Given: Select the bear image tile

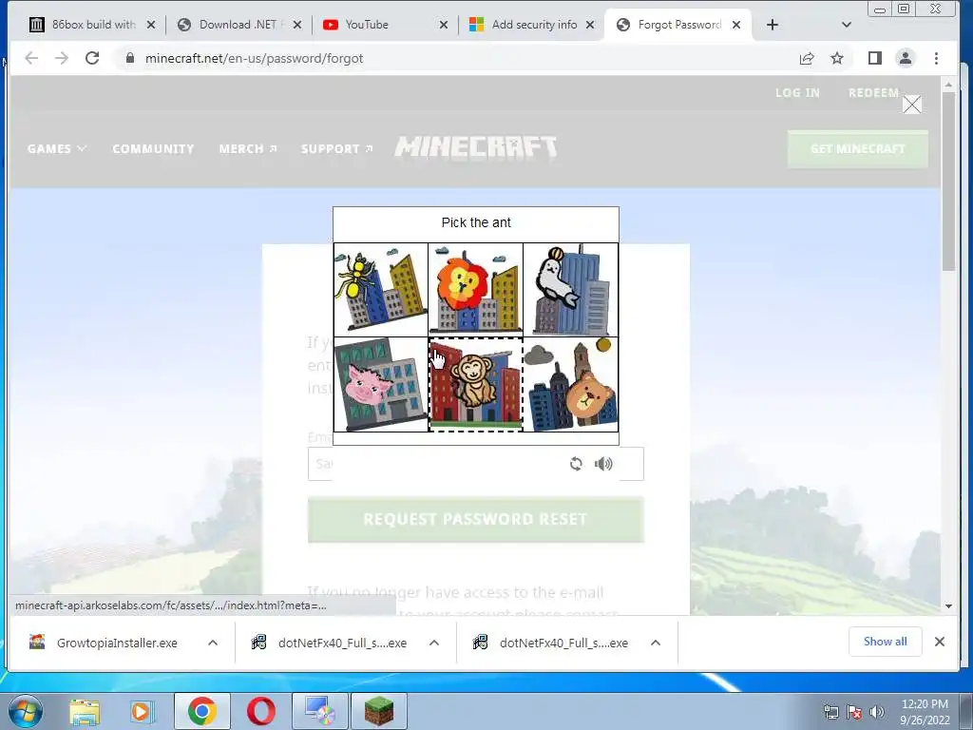Looking at the screenshot, I should (x=571, y=384).
